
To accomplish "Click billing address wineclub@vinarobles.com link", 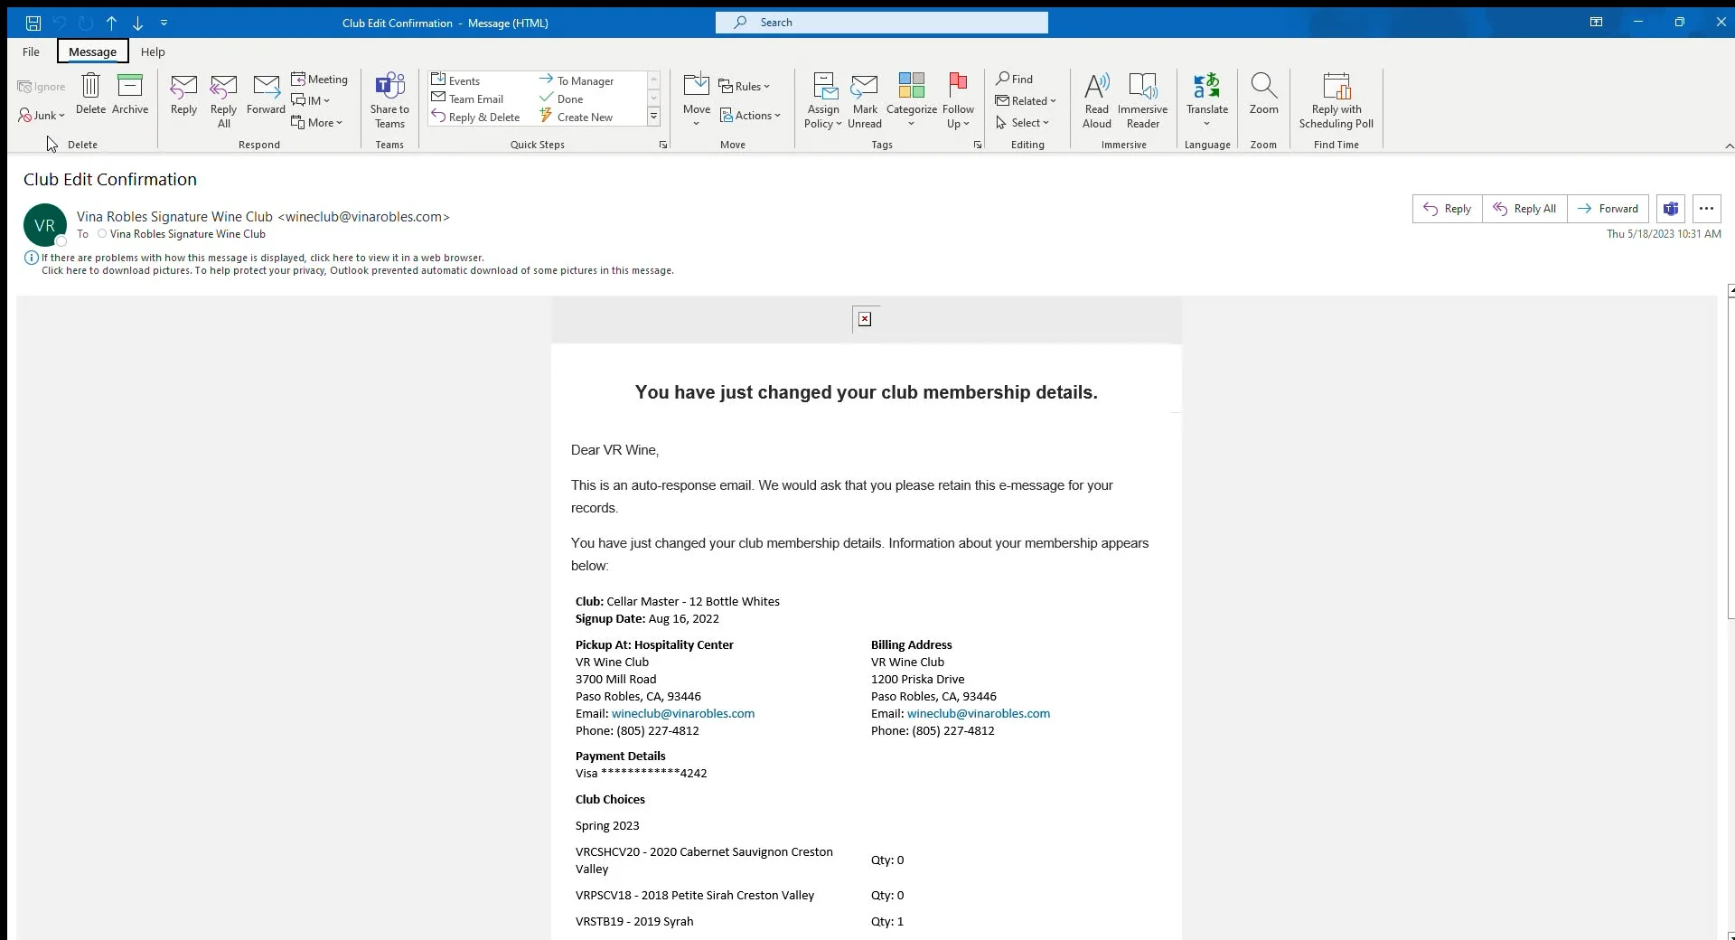I will pyautogui.click(x=979, y=713).
